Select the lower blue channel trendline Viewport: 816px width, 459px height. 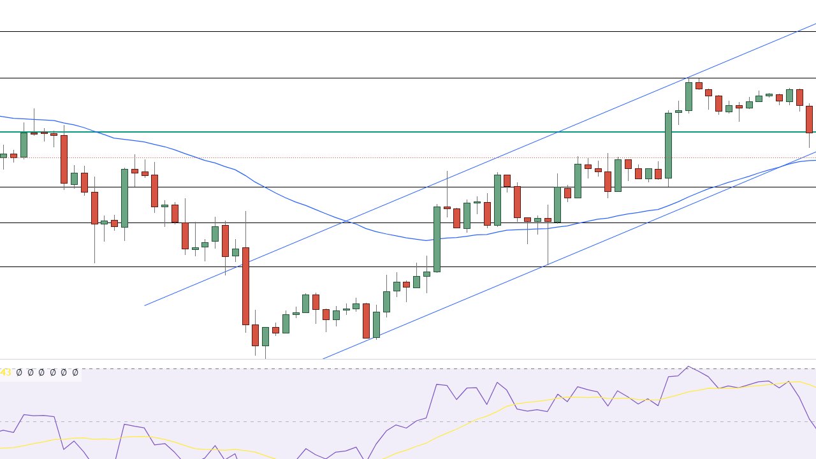click(x=569, y=255)
